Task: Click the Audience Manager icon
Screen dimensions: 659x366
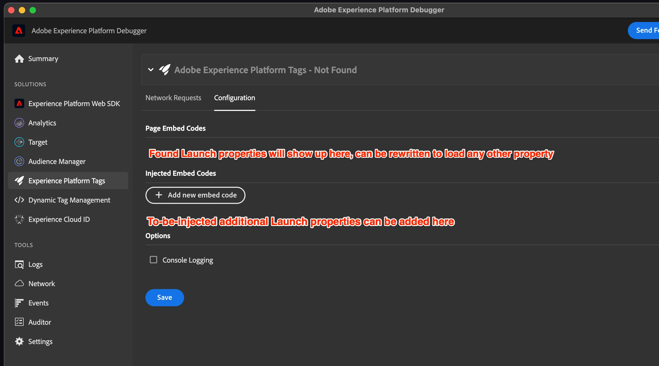Action: [19, 162]
